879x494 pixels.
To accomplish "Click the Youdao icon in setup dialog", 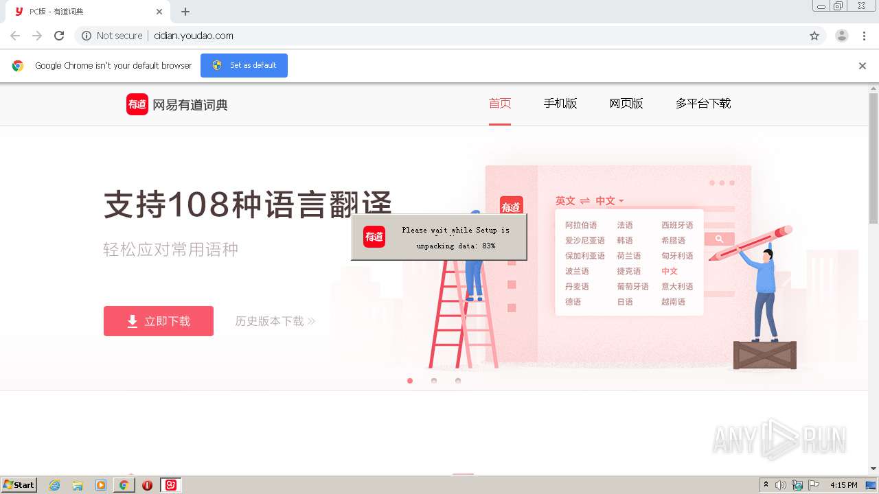I will 374,237.
